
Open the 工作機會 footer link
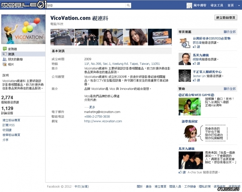(190, 186)
